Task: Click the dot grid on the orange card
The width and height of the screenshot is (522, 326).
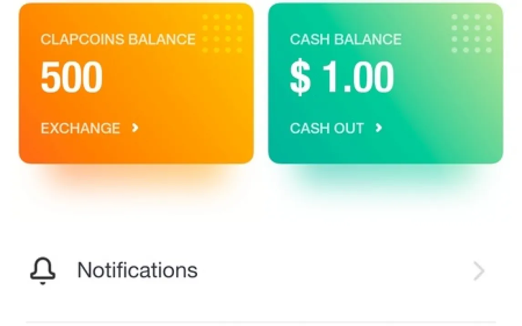Action: (x=223, y=33)
